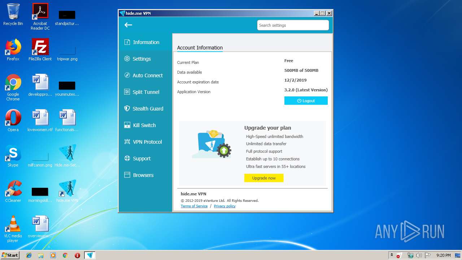Screen dimensions: 462x260
Task: Open the Terms of Service link
Action: 194,206
